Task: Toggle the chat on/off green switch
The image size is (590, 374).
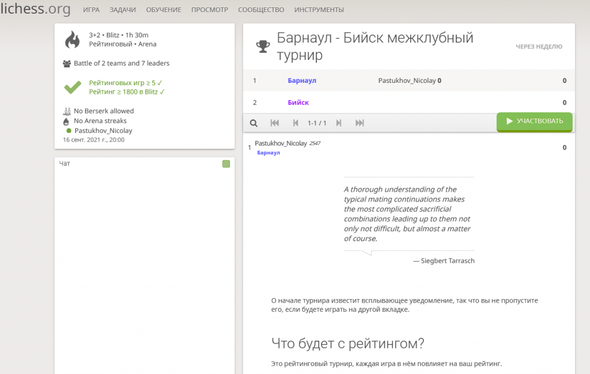Action: coord(226,164)
